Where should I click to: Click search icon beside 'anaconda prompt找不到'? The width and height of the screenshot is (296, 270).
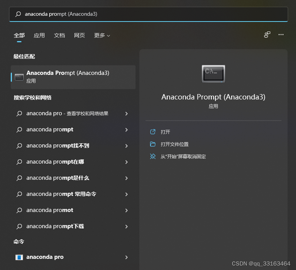tap(19, 146)
